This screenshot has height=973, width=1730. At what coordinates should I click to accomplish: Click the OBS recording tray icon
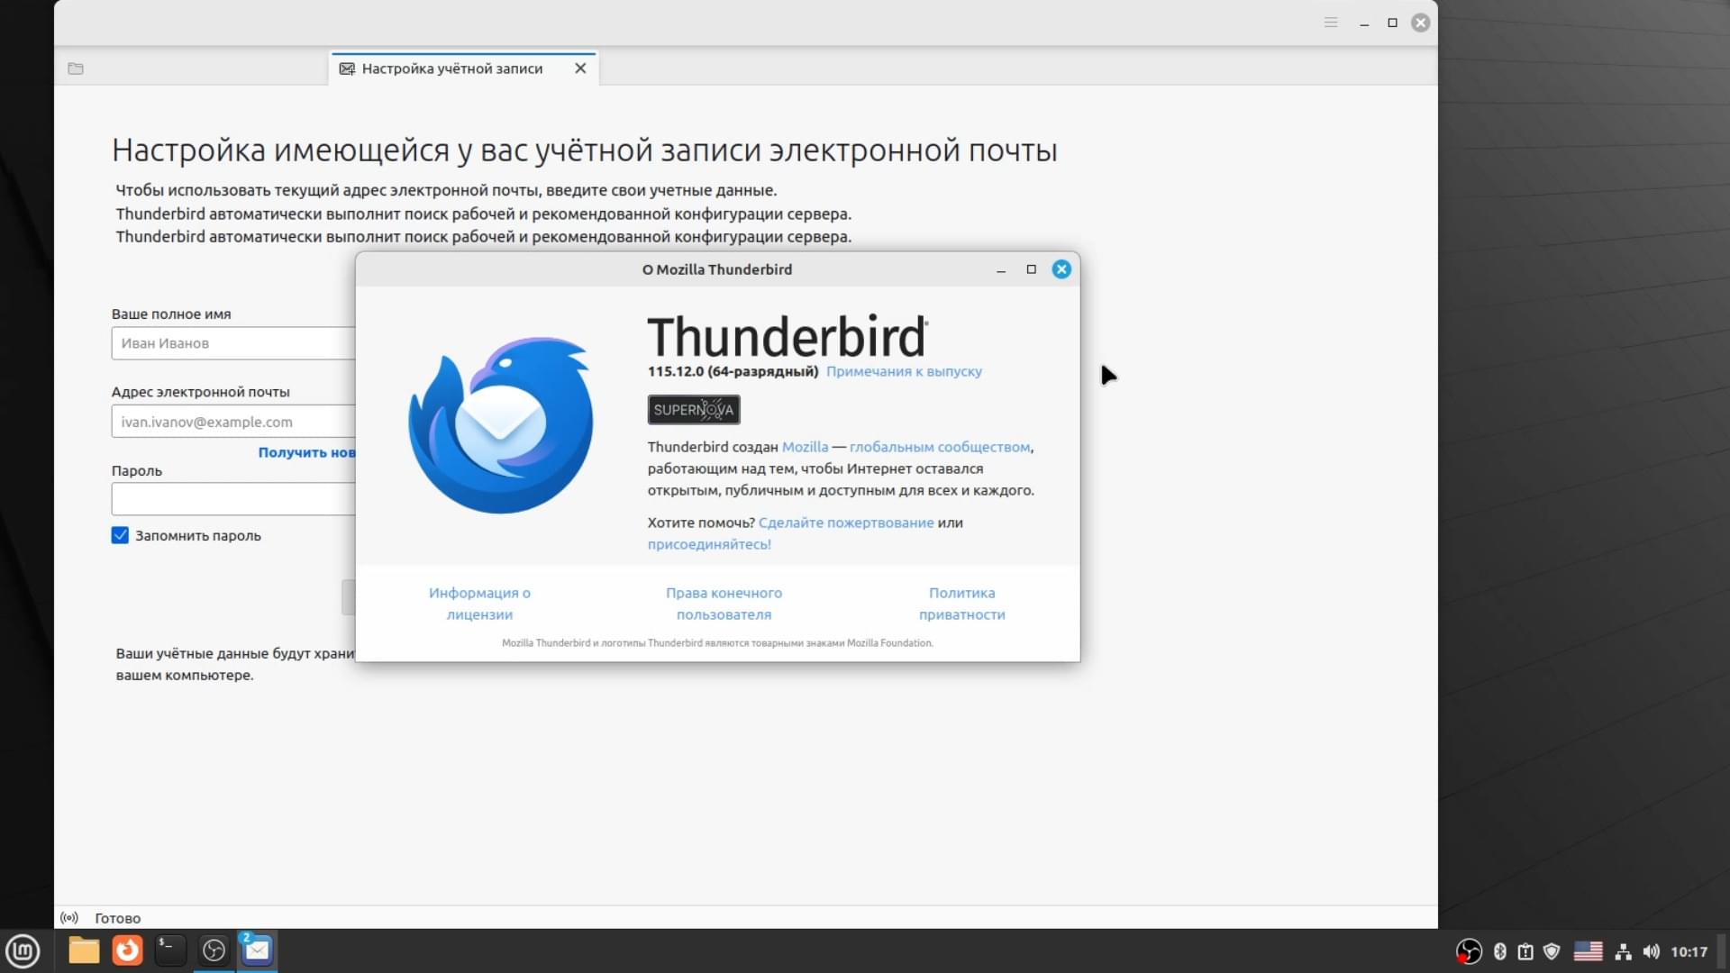1469,951
